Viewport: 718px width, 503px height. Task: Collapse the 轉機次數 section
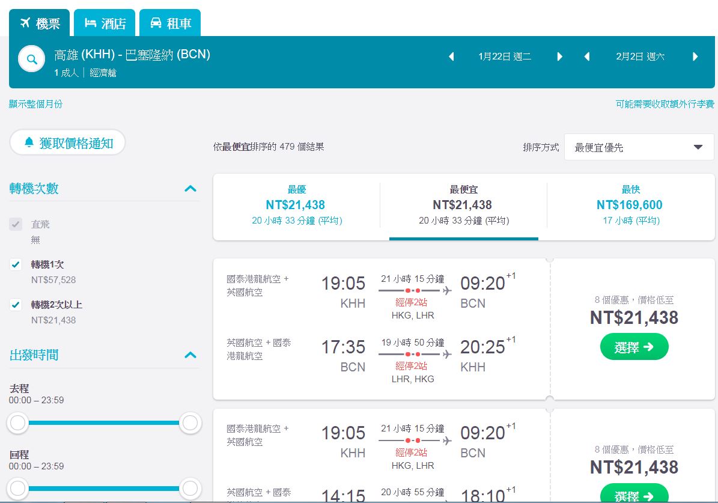point(190,188)
